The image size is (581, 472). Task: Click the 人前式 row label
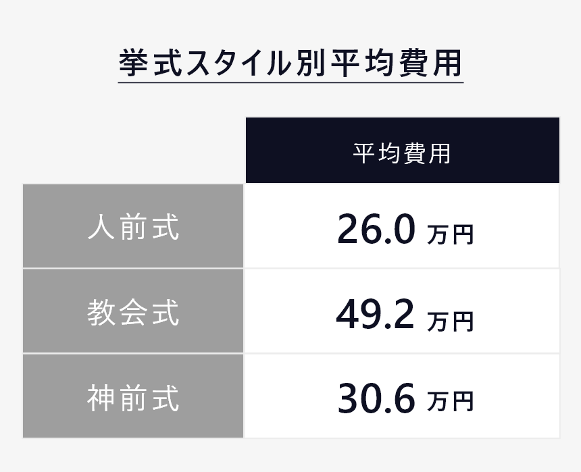(x=133, y=226)
